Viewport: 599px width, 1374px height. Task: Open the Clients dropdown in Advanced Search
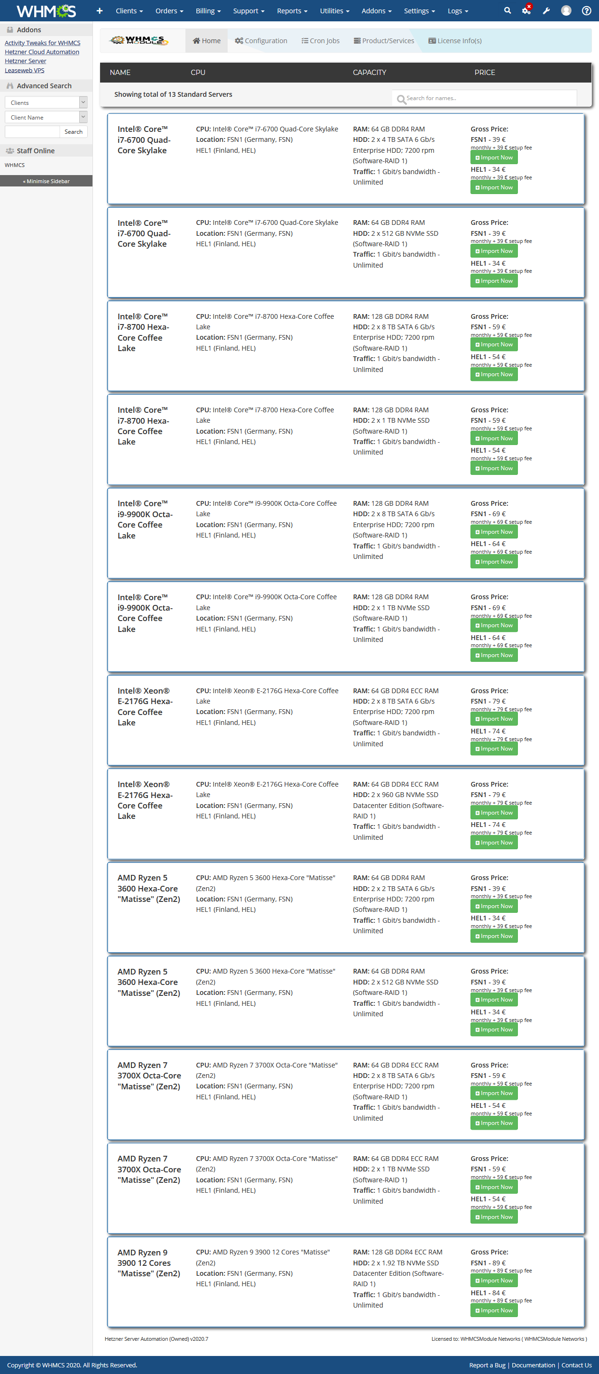(x=46, y=102)
